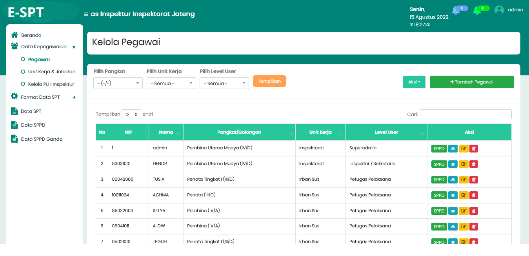529x256 pixels.
Task: View details of the admin row
Action: pos(453,149)
